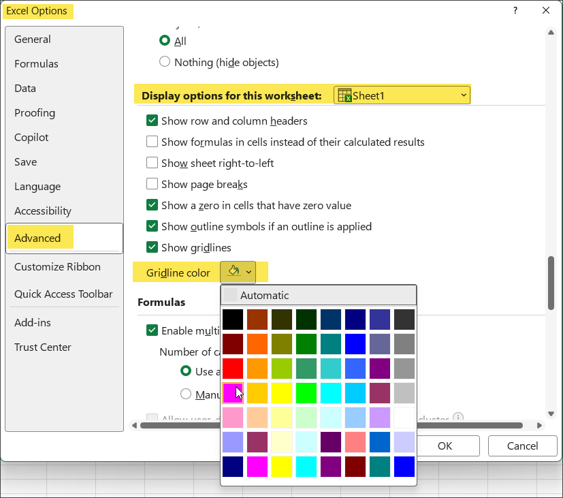
Task: Click the horizontal scroll right arrow
Action: point(539,425)
